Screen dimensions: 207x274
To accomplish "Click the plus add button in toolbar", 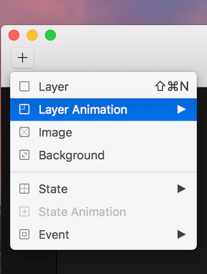I will 23,58.
